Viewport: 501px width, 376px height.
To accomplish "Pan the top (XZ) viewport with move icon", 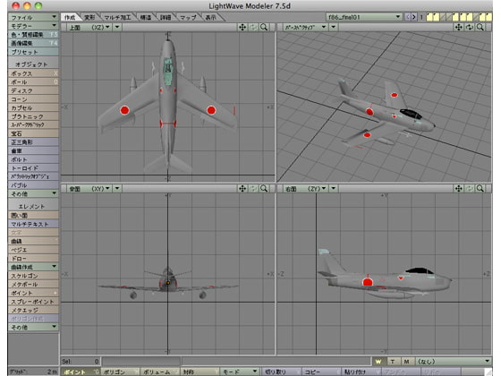I will [x=242, y=27].
